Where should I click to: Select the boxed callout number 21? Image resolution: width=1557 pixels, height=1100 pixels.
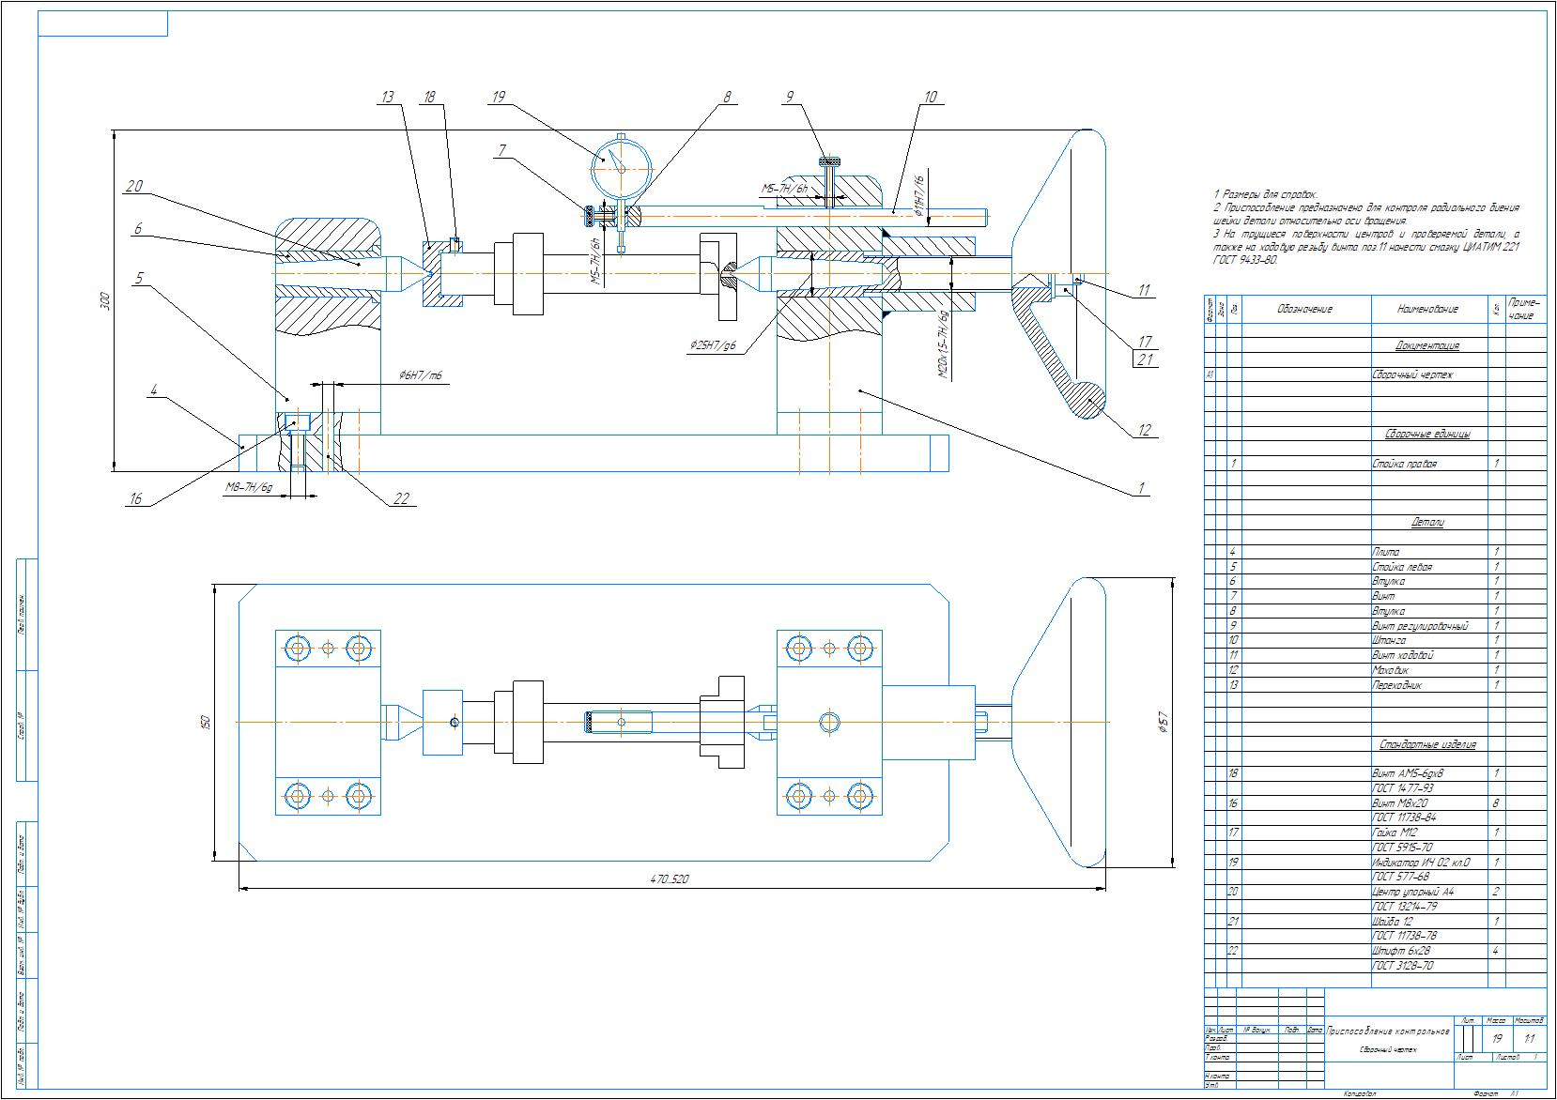point(1144,359)
